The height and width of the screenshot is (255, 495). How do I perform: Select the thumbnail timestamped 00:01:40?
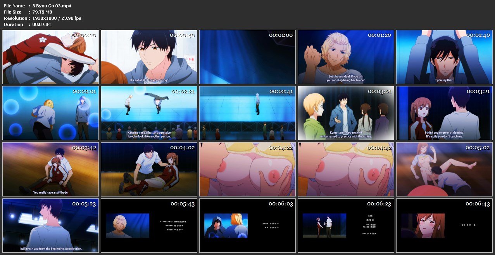click(x=444, y=57)
